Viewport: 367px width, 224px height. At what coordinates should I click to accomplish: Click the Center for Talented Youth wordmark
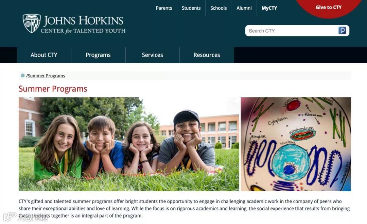coord(83,31)
